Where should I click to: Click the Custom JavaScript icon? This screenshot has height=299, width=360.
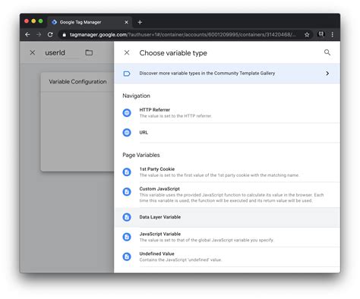point(127,192)
